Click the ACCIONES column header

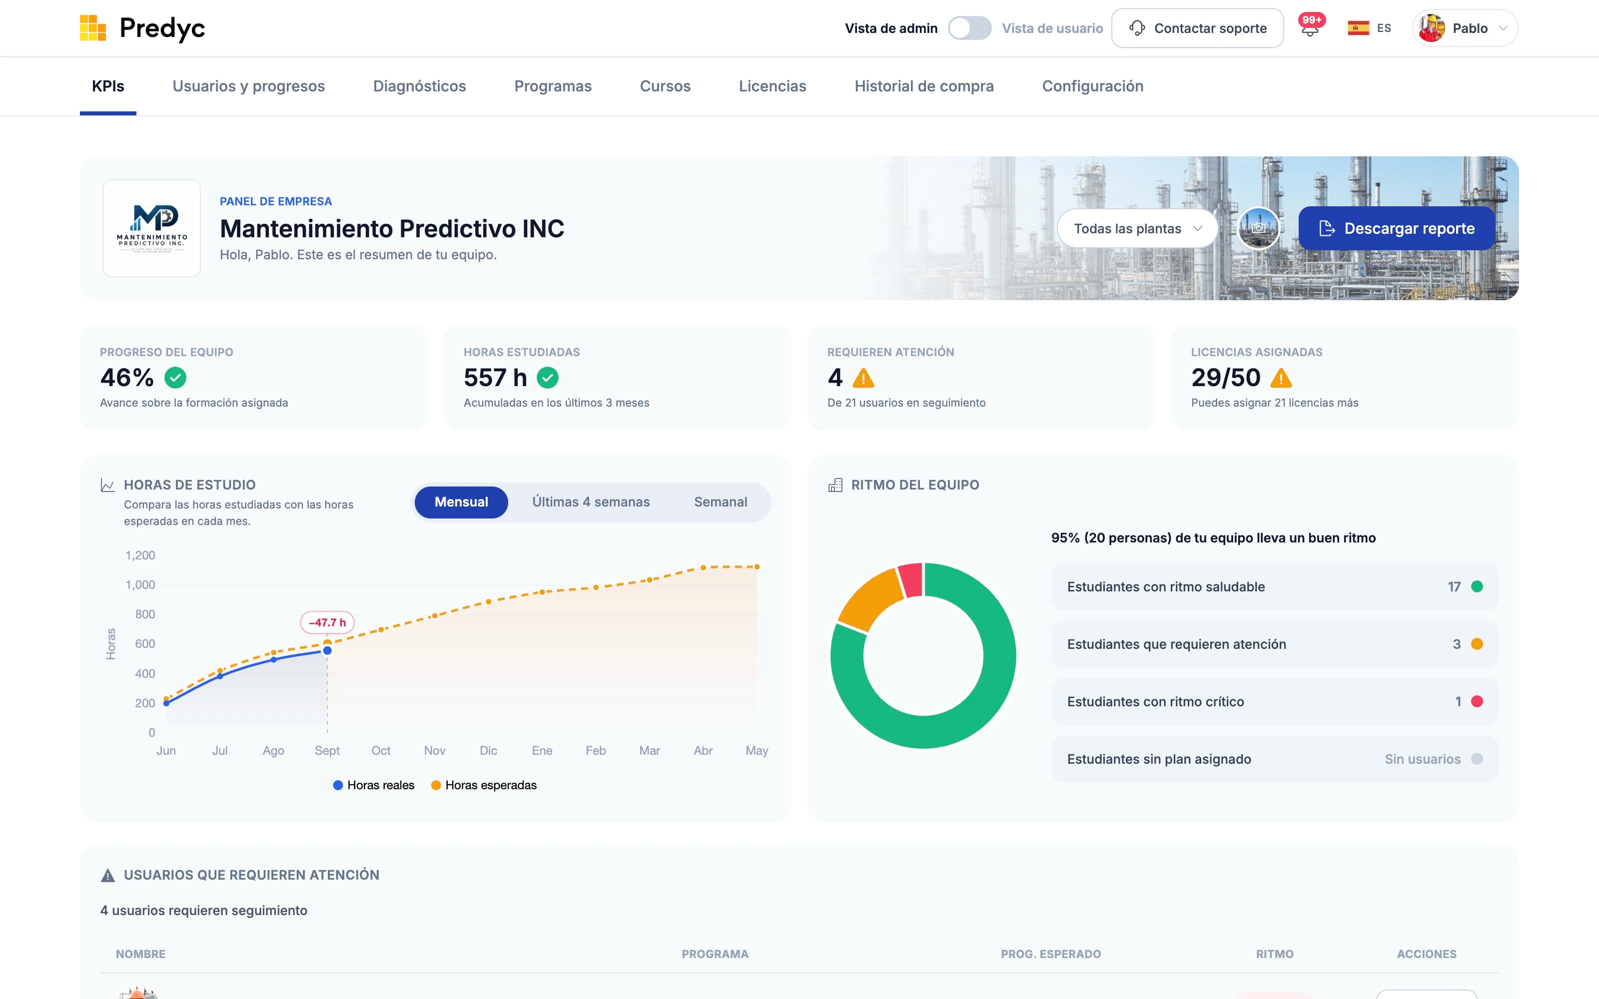coord(1427,954)
